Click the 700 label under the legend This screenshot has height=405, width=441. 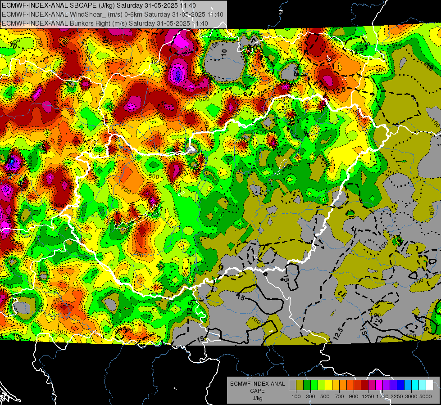tap(340, 396)
